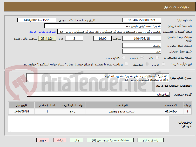Click the delivery city field جم

pos(142,51)
